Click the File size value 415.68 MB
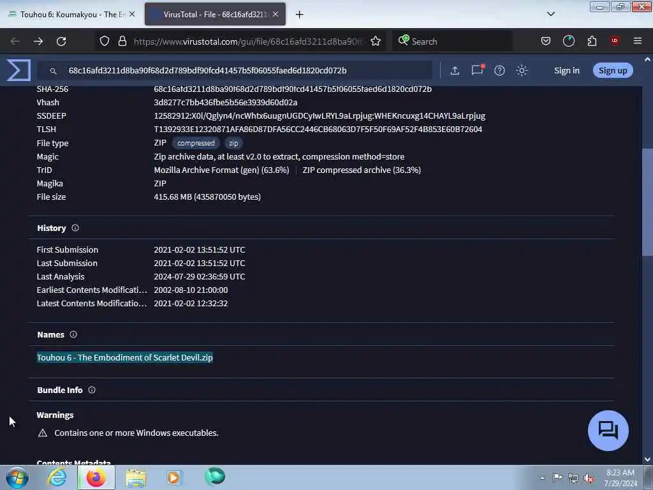 [207, 197]
